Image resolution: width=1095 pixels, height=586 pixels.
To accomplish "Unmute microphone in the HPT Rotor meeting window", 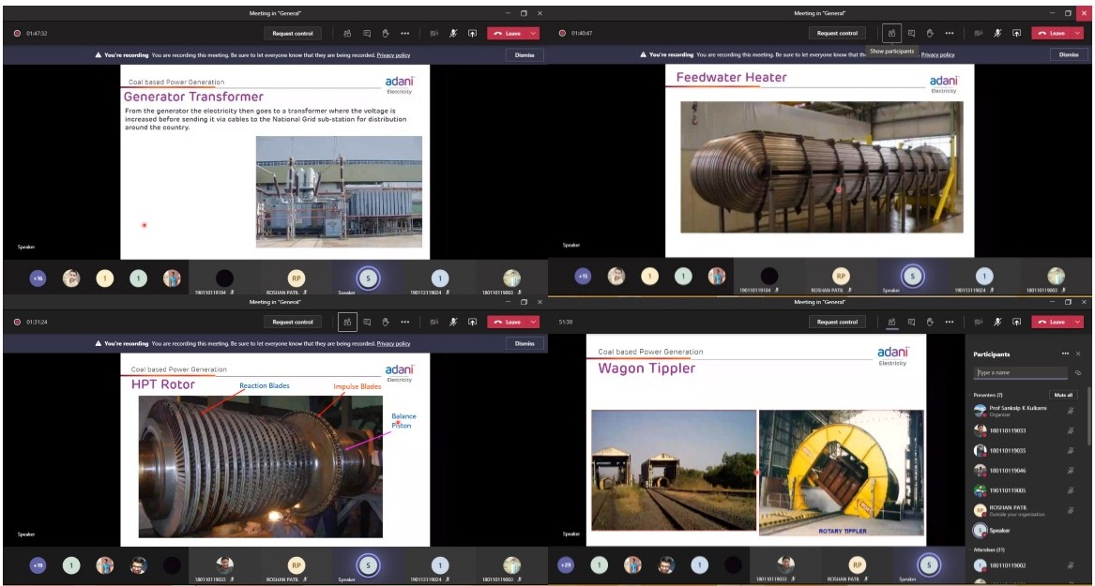I will 453,322.
